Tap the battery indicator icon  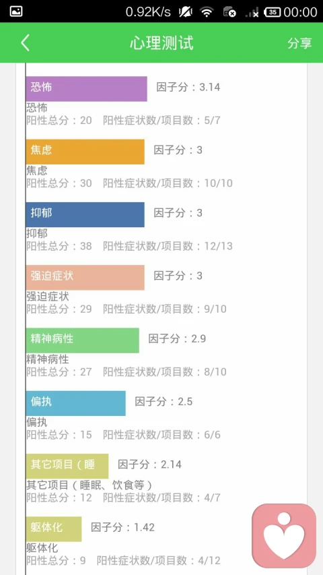tap(273, 11)
